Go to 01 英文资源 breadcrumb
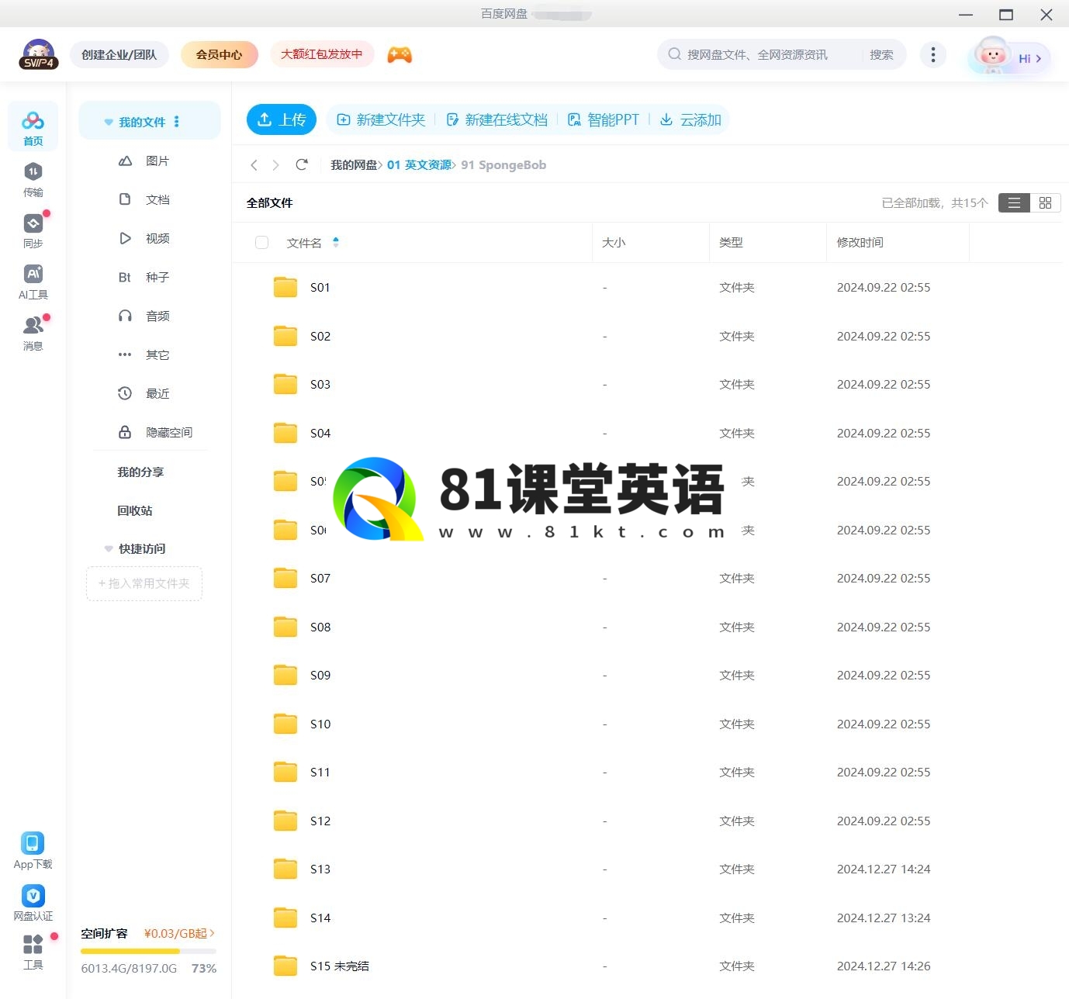 (420, 164)
